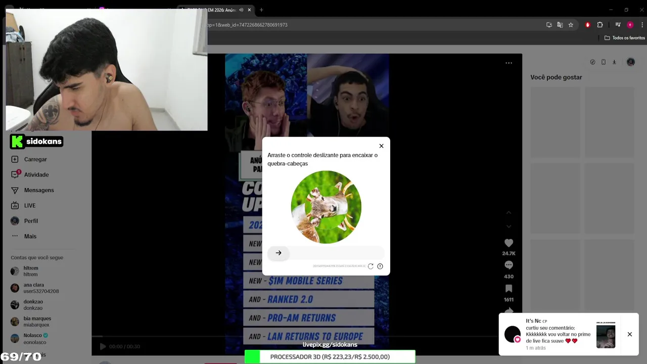This screenshot has width=647, height=364.
Task: Open media control music icon
Action: 618,25
